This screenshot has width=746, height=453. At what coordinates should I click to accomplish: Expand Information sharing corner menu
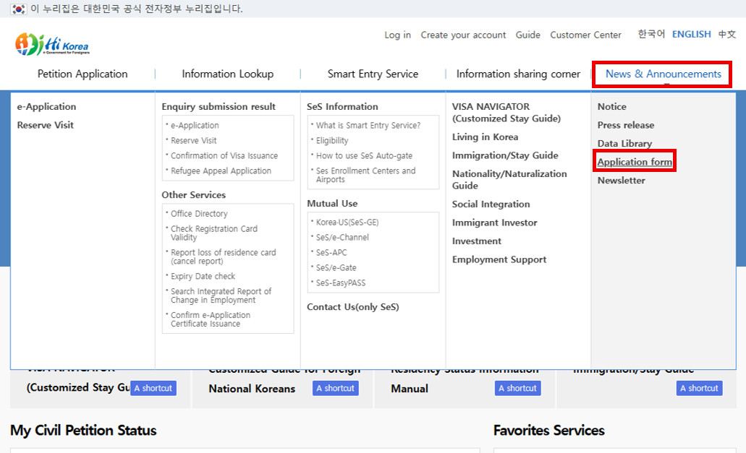[x=518, y=74]
